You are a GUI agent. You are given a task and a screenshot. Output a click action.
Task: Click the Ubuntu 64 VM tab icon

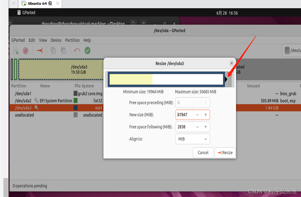24,3
